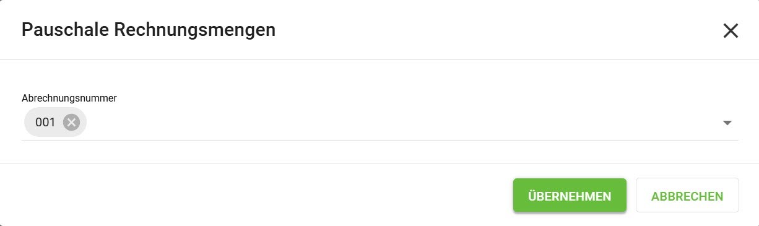
Task: Remove the 001 chip using its X icon
Action: (72, 123)
